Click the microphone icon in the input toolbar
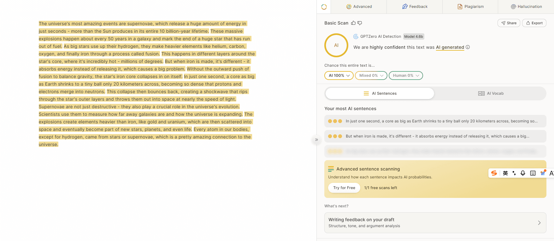The width and height of the screenshot is (554, 241). tap(523, 173)
